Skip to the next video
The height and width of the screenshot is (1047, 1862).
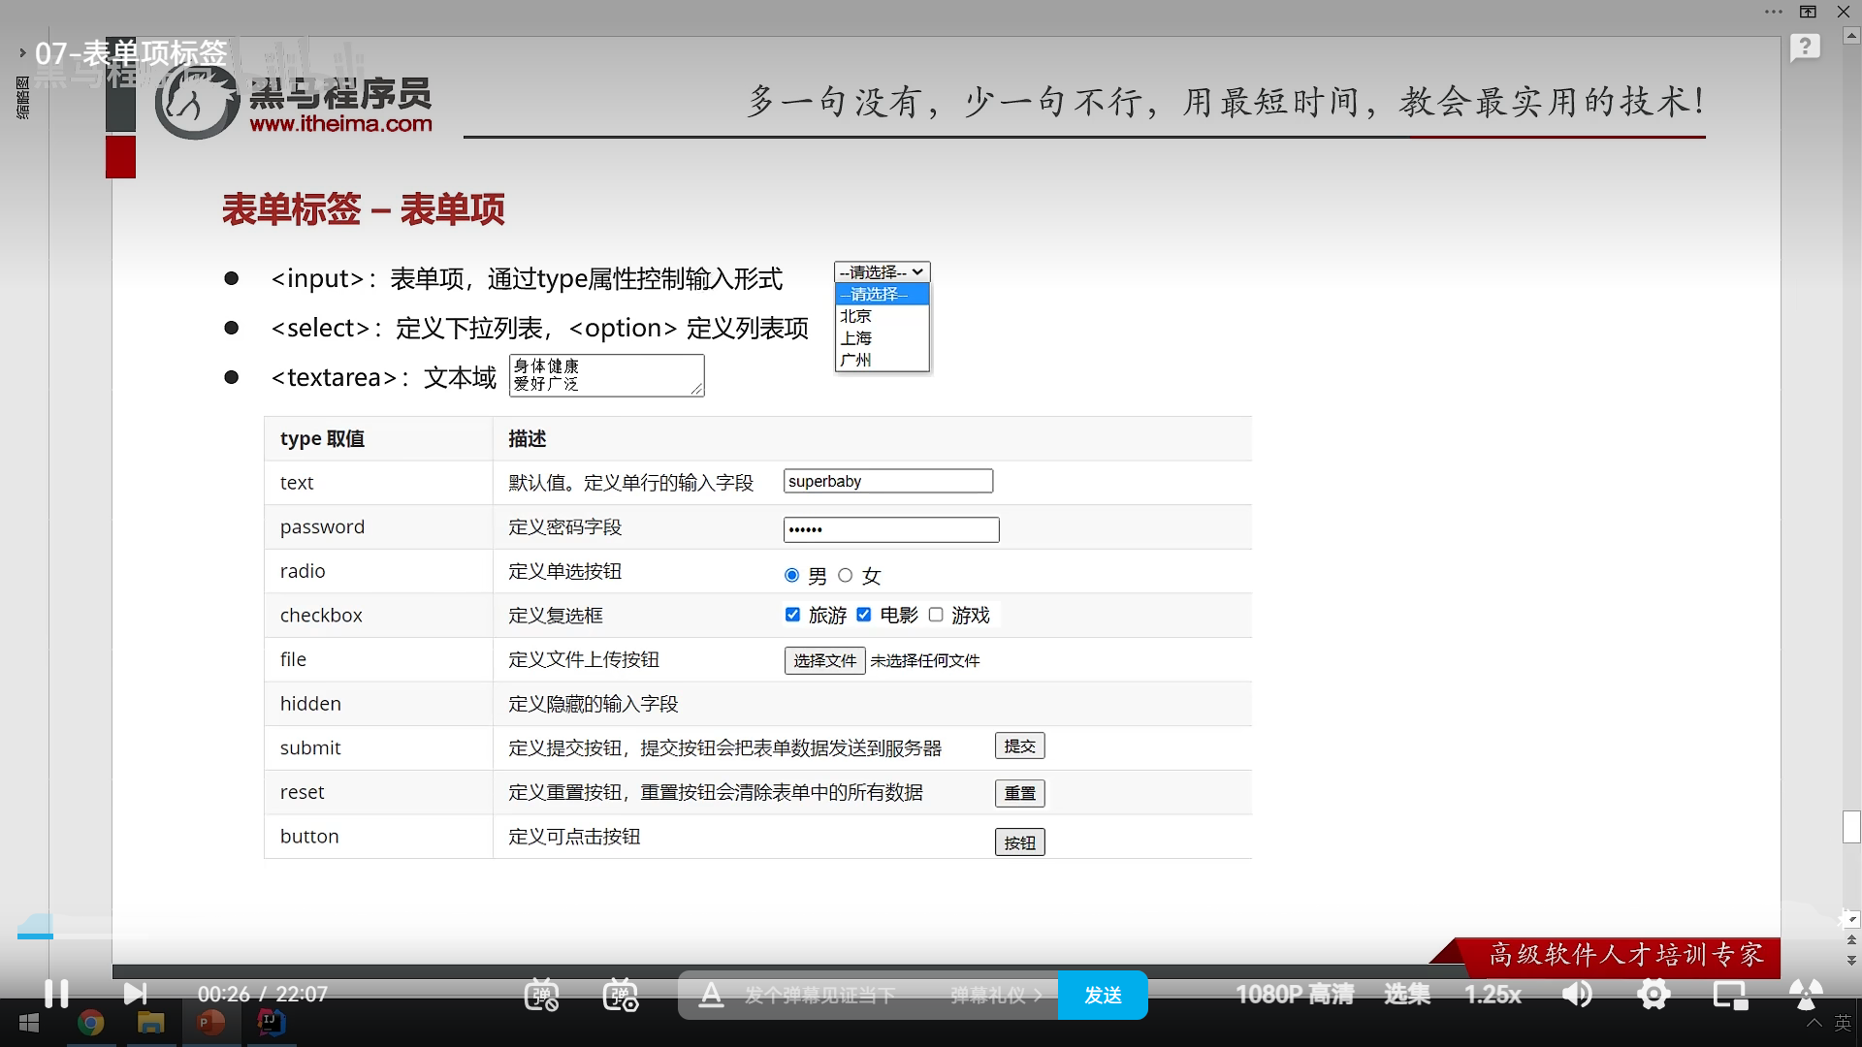pyautogui.click(x=135, y=994)
